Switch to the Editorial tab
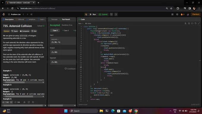The image size is (202, 114). (20, 19)
